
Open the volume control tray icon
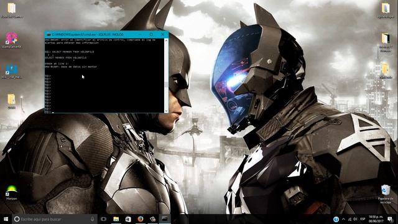coord(355,219)
